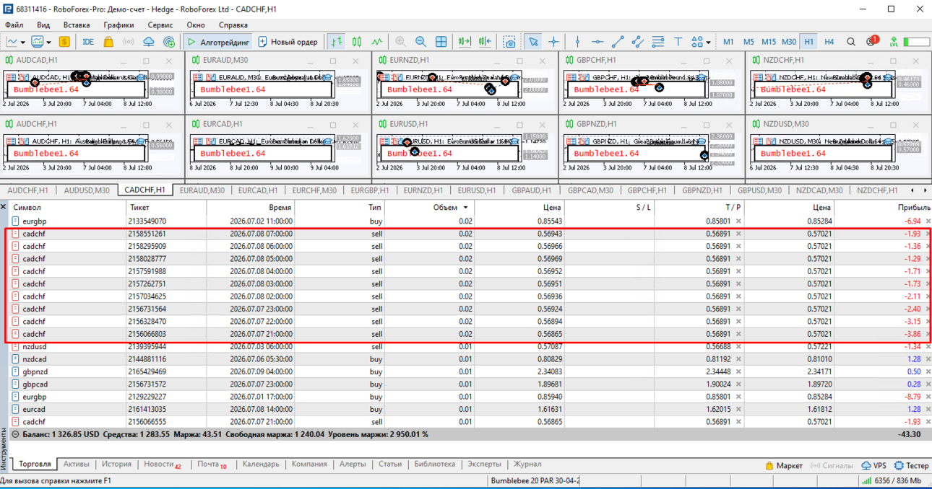Switch chart to candlestick mode
This screenshot has width=932, height=489.
click(356, 42)
